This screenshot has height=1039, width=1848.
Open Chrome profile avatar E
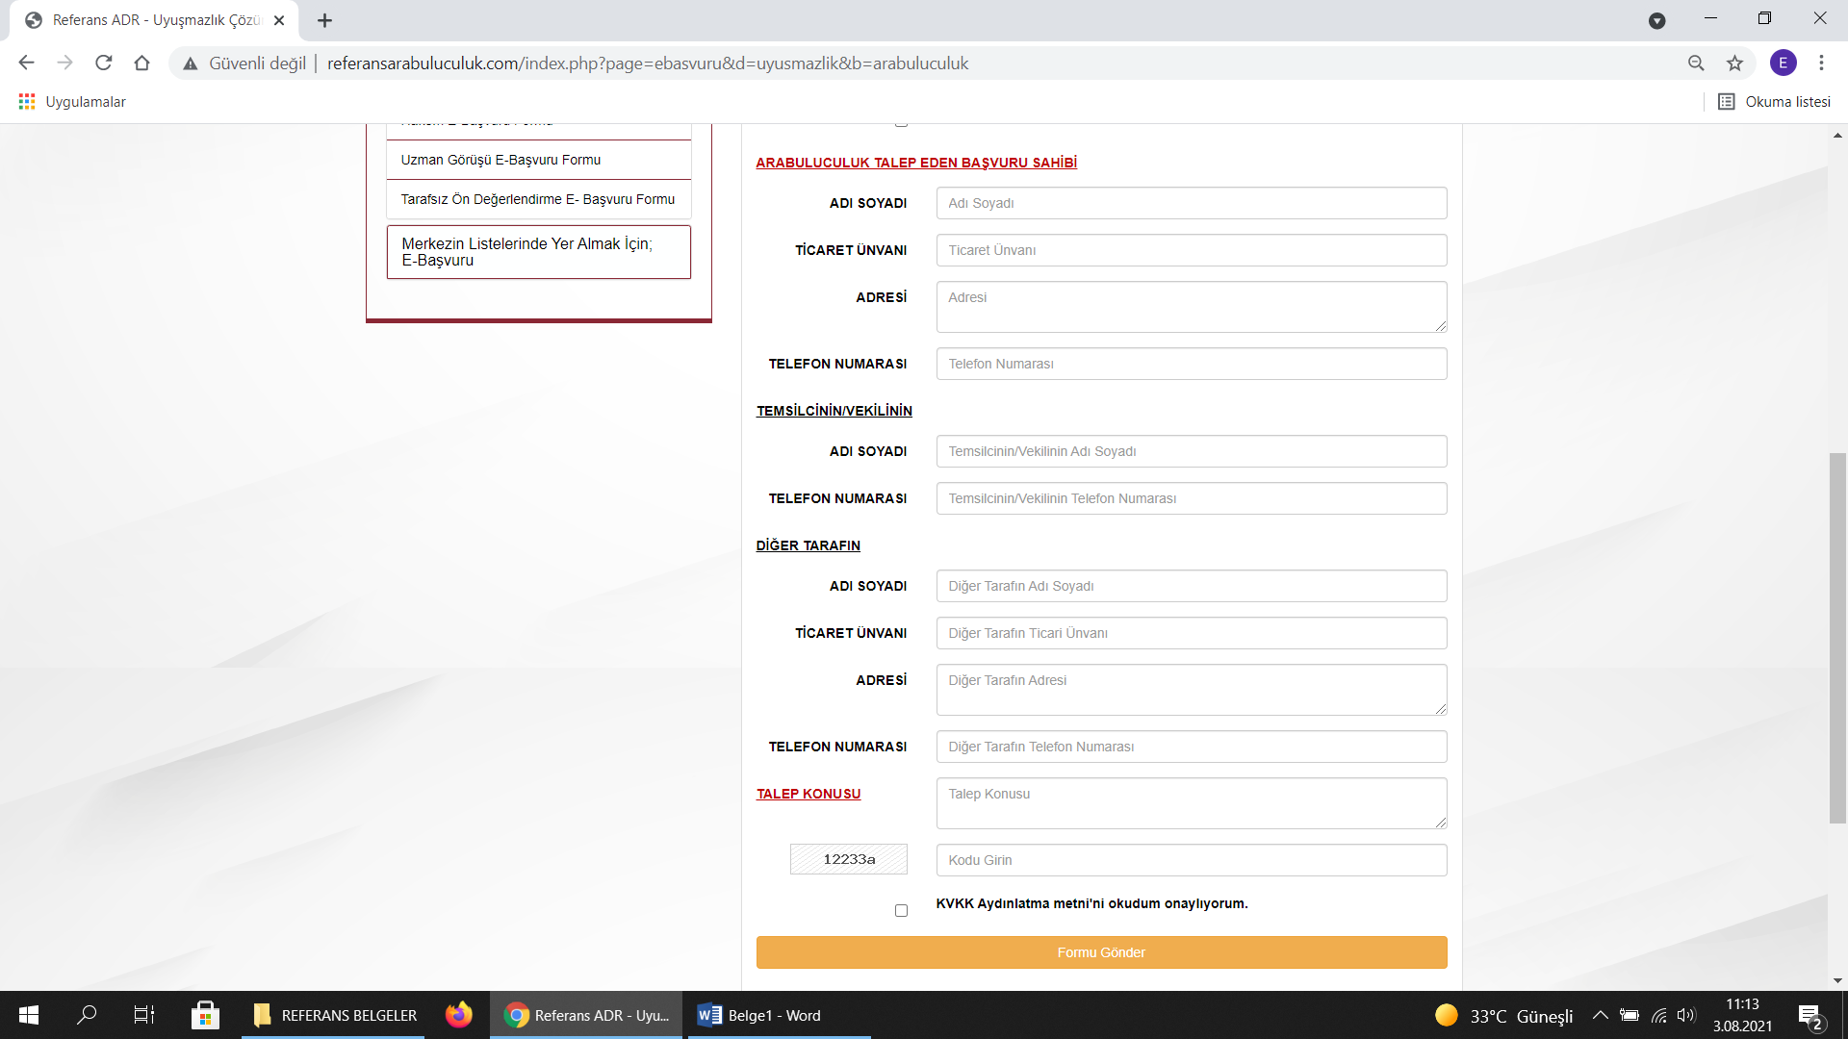[x=1783, y=63]
